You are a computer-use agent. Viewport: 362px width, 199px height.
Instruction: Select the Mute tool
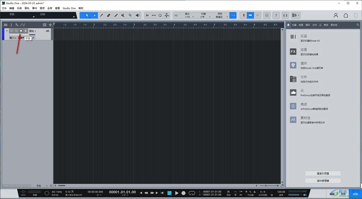pos(123,15)
